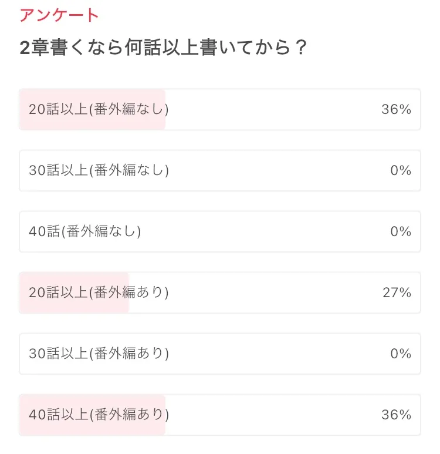Click the 27% result percentage
The height and width of the screenshot is (454, 440).
click(397, 292)
